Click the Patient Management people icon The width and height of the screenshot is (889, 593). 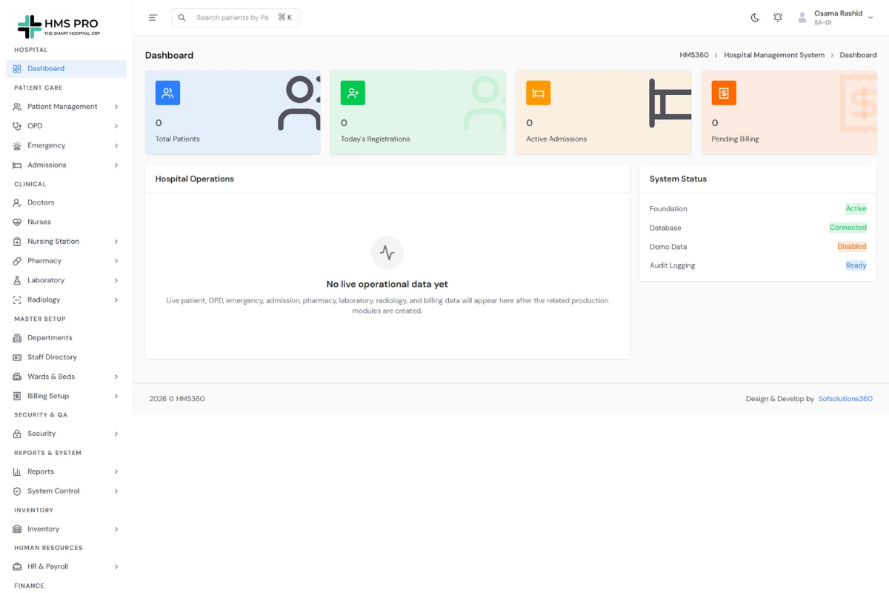pos(17,107)
